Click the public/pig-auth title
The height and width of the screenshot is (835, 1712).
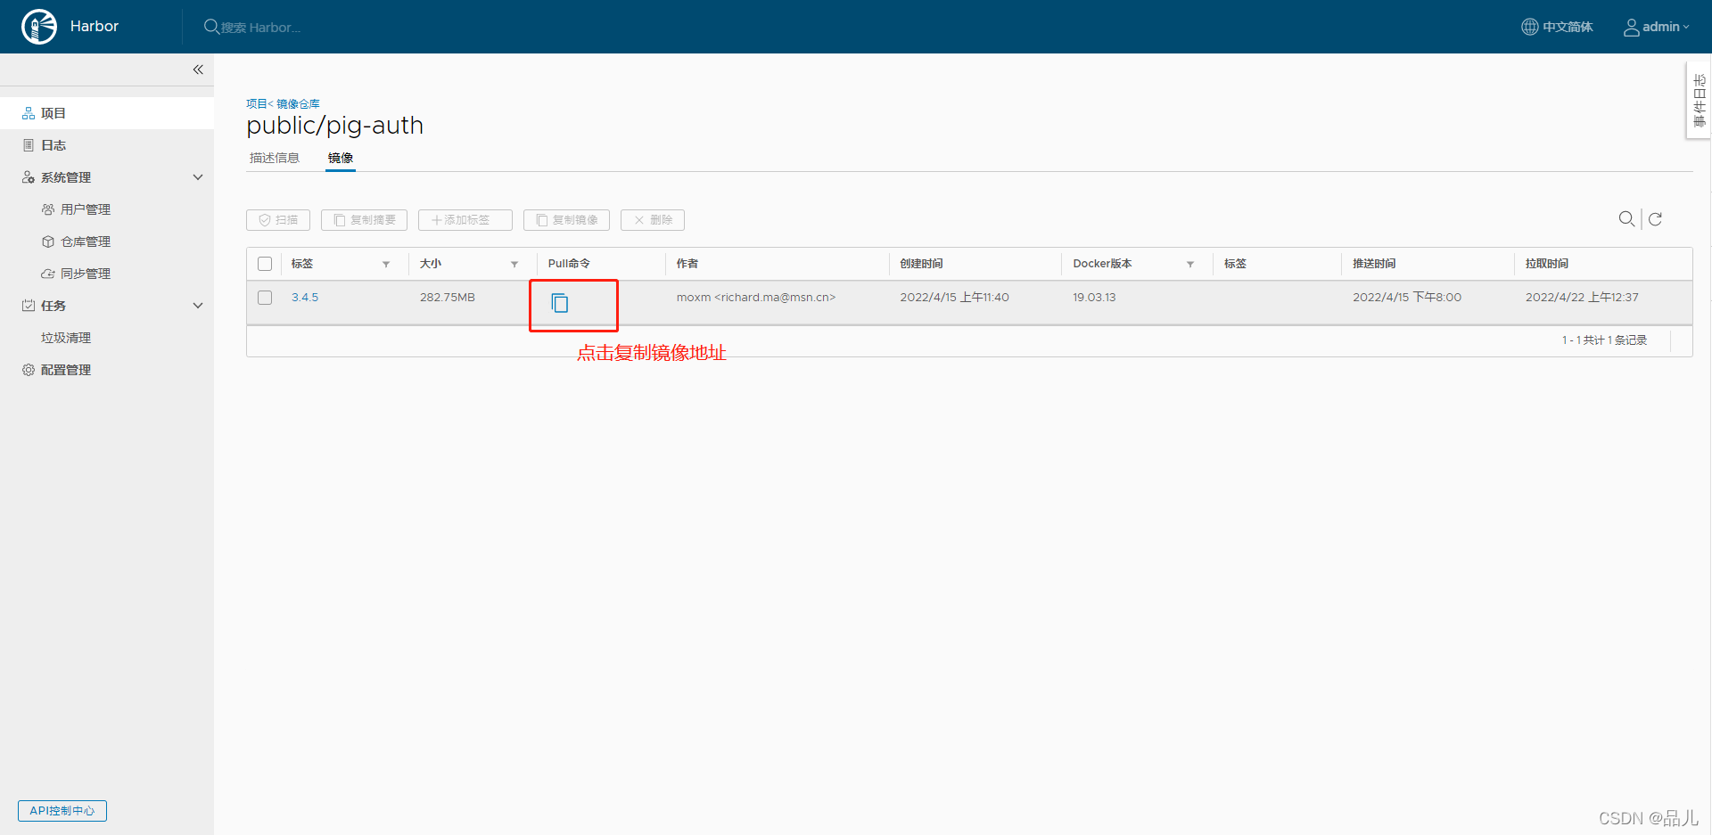[335, 126]
